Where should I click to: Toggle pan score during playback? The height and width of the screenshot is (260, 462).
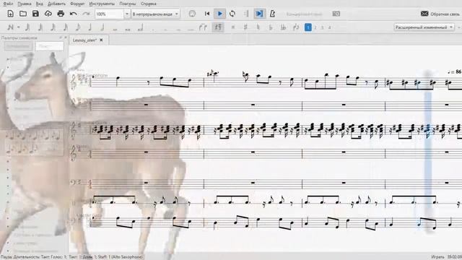pyautogui.click(x=259, y=14)
